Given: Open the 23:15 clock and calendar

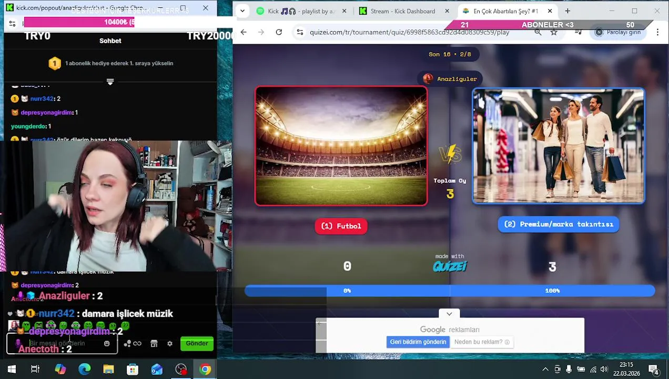Looking at the screenshot, I should point(626,370).
